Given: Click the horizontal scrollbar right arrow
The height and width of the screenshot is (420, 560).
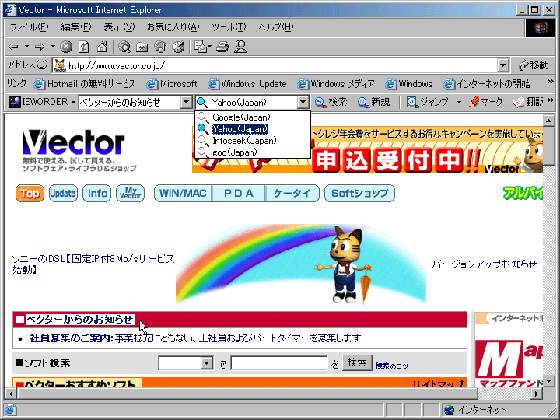Looking at the screenshot, I should (x=537, y=394).
